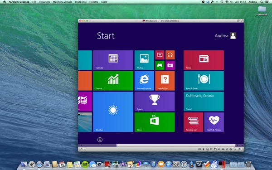Launch Safari from the Dock
This screenshot has height=170, width=272.
39,164
